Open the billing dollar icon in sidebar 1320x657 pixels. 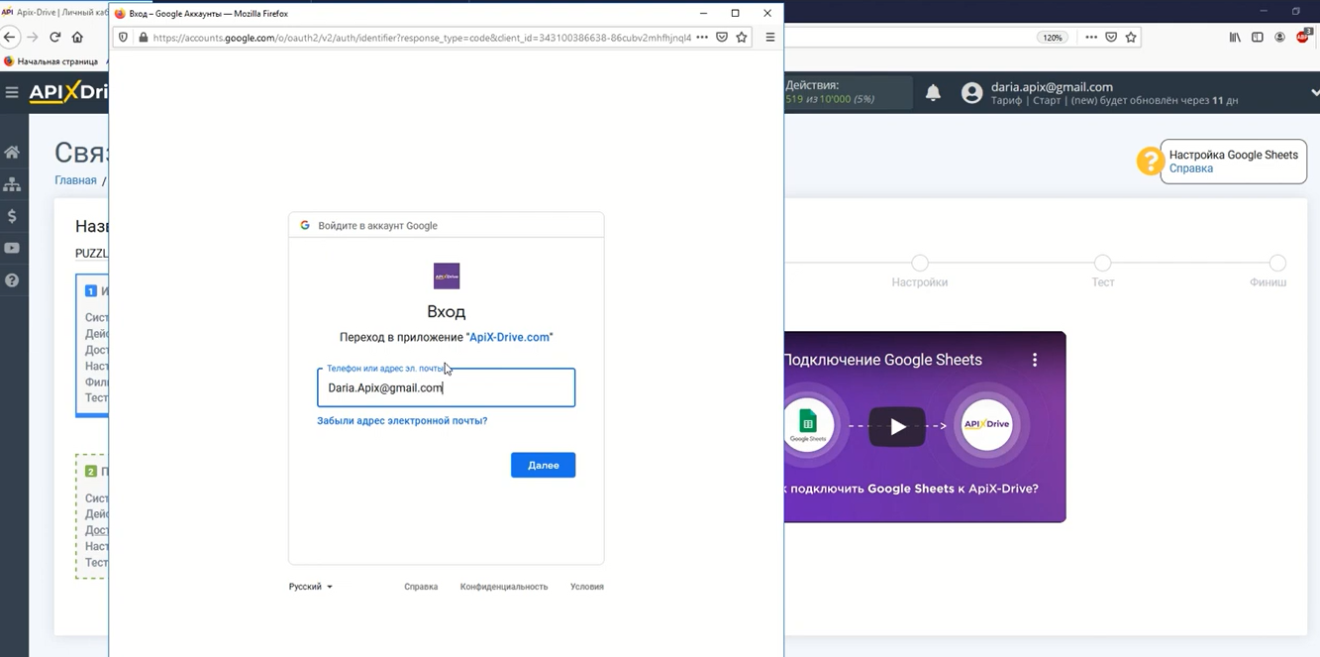pos(12,216)
